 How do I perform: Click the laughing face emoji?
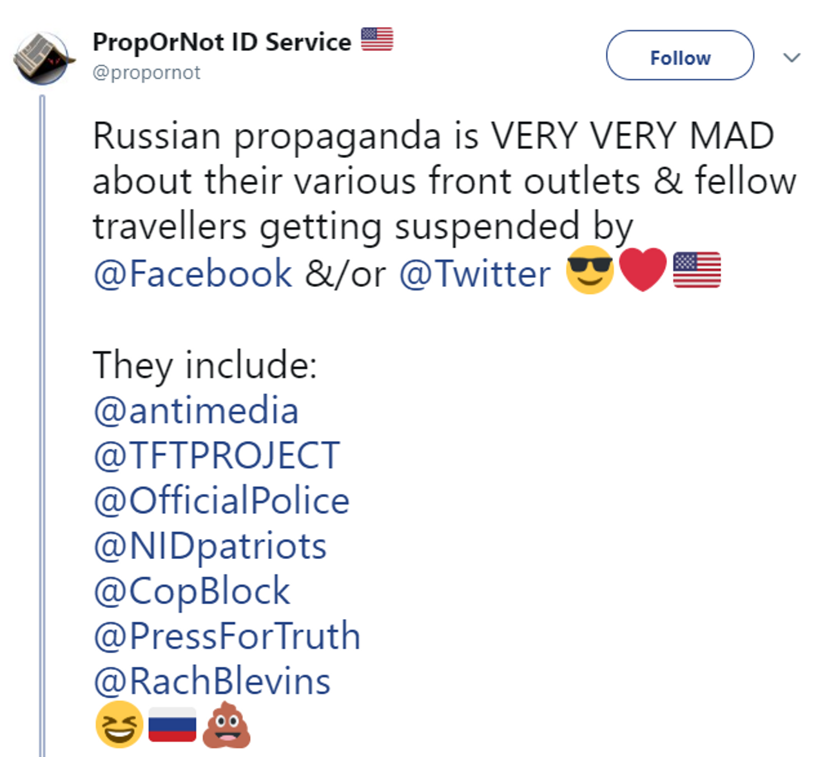point(119,725)
